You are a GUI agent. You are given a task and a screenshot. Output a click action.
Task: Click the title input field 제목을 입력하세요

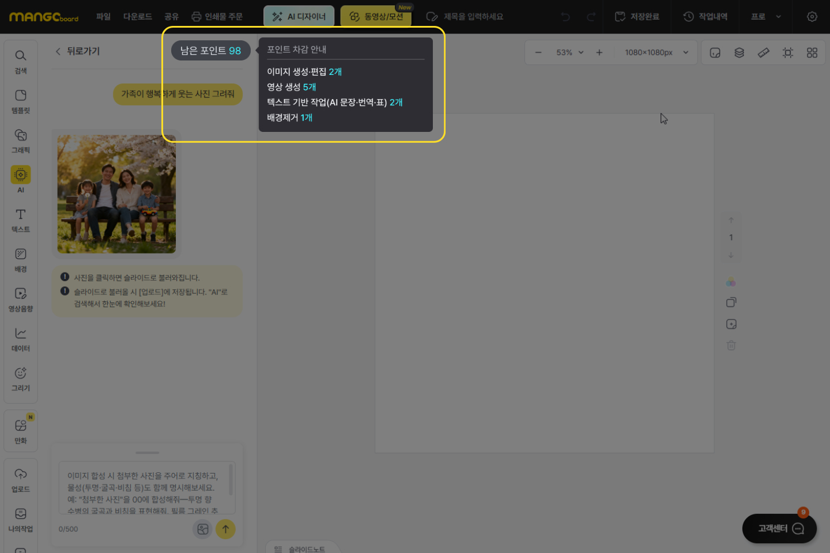click(473, 17)
